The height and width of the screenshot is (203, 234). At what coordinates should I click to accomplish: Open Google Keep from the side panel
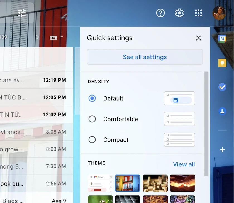pyautogui.click(x=222, y=63)
